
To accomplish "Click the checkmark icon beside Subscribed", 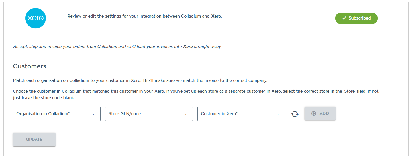I will [344, 18].
